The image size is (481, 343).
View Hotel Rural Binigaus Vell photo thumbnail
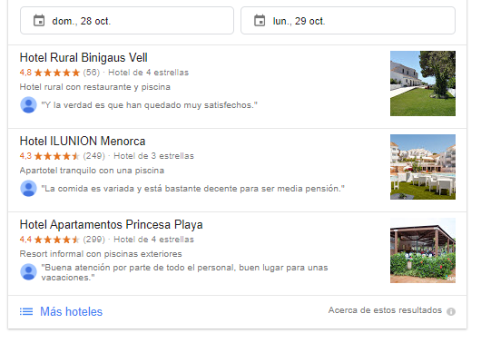pyautogui.click(x=423, y=83)
